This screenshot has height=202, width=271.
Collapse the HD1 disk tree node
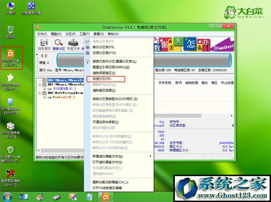39,85
